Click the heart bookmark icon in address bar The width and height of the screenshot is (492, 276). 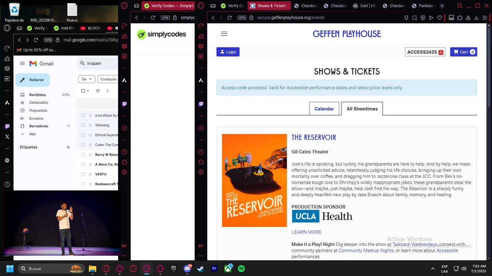[x=440, y=18]
